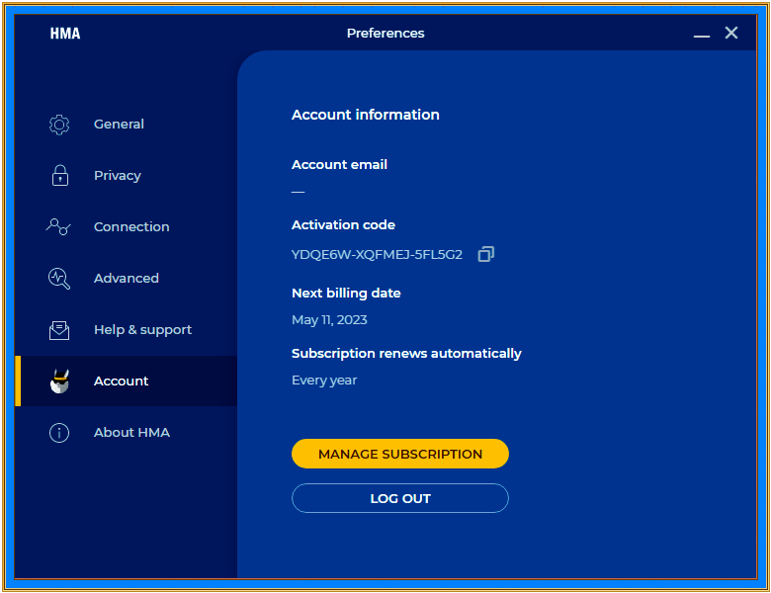Open the About HMA page
Image resolution: width=771 pixels, height=593 pixels.
[x=127, y=433]
